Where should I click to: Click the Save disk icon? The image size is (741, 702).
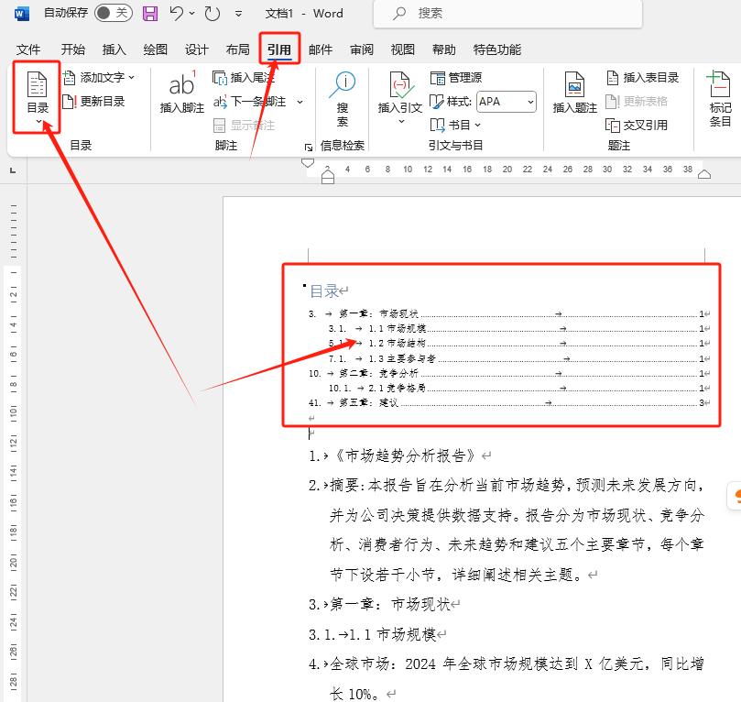(150, 14)
